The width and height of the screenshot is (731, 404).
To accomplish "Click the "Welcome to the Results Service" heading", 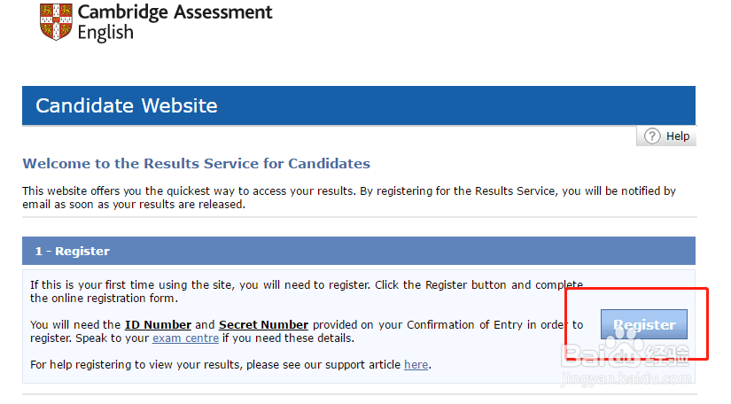I will coord(196,164).
